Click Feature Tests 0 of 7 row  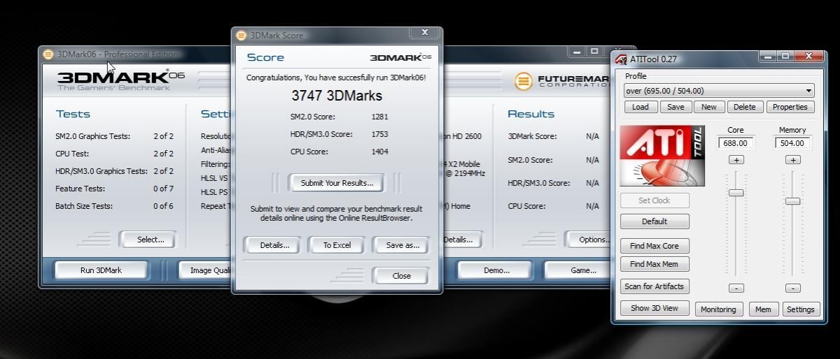(114, 189)
